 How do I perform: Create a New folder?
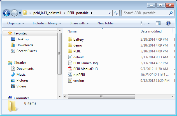(x=106, y=23)
